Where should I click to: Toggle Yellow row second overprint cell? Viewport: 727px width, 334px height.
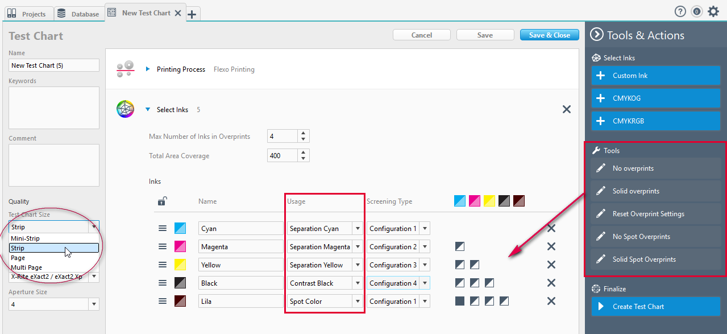(x=475, y=265)
